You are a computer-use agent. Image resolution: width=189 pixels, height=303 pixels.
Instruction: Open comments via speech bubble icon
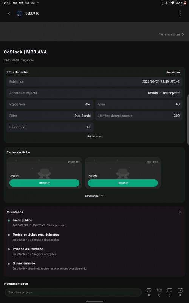click(169, 290)
